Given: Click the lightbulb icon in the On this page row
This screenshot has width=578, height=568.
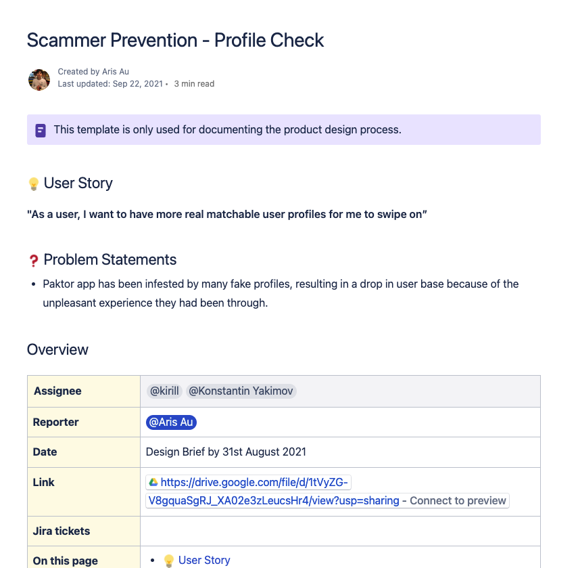Looking at the screenshot, I should [x=169, y=561].
